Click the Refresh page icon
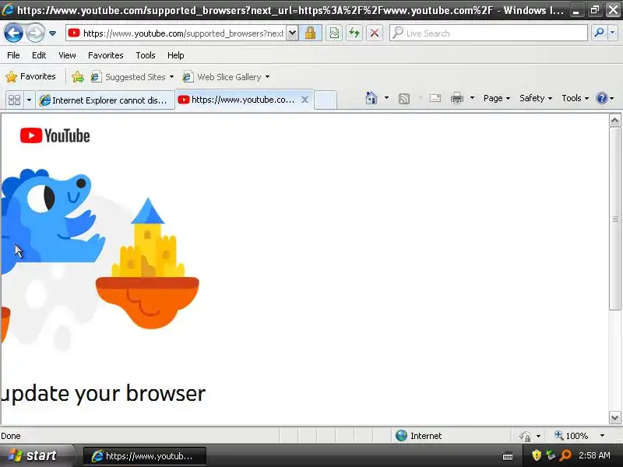The width and height of the screenshot is (623, 467). point(354,33)
